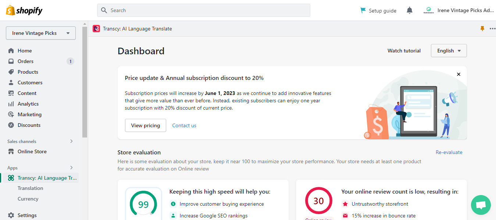Click the Dashboard page title

point(141,51)
